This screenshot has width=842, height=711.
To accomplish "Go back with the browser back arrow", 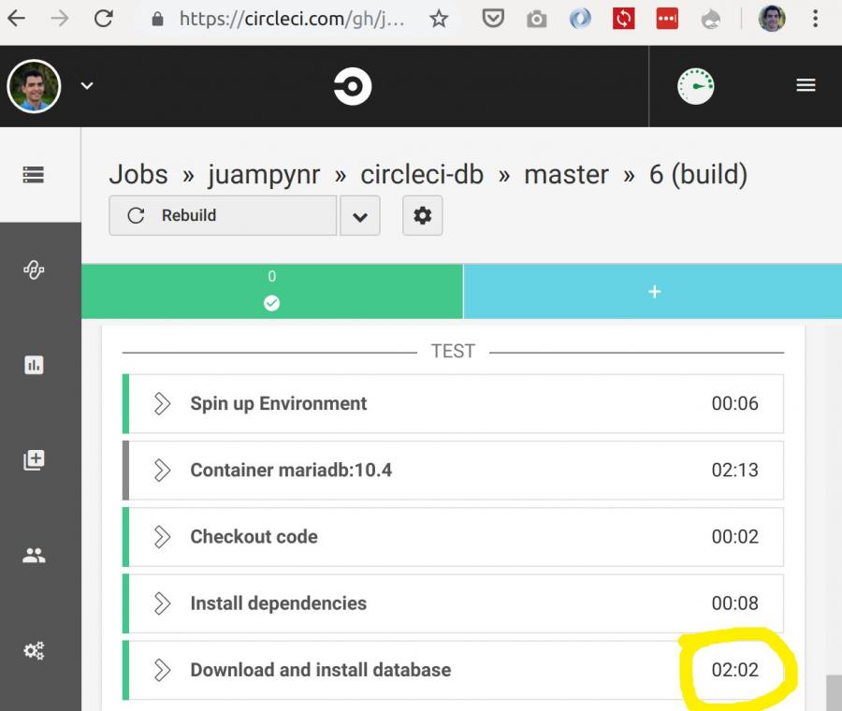I will click(17, 19).
